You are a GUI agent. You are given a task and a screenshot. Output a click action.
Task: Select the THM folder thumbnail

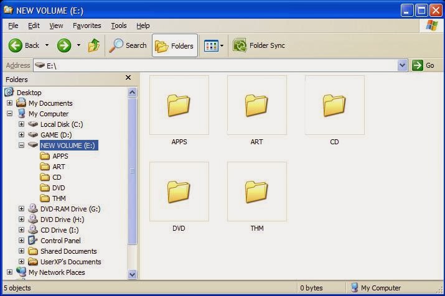click(x=257, y=192)
